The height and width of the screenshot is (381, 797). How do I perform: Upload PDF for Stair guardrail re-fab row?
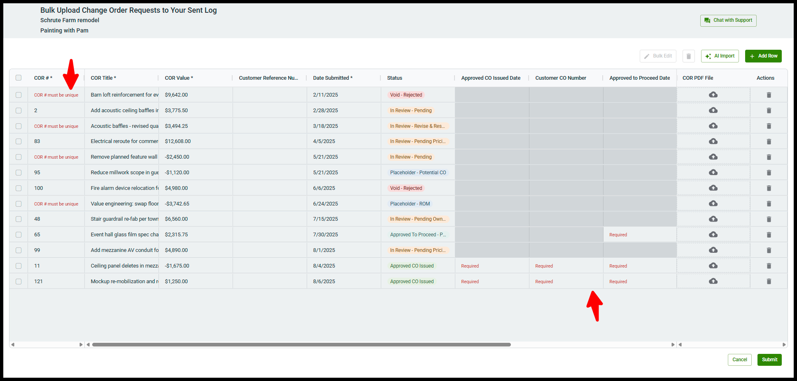point(713,219)
